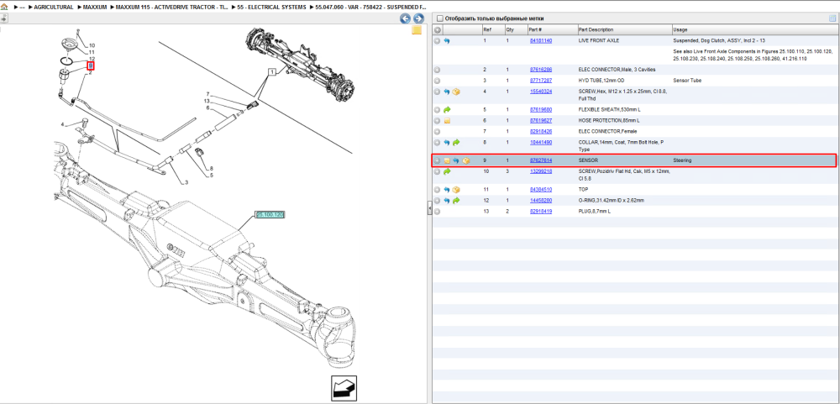Click the green arrow on the COLLAR,14mm row

tap(456, 143)
